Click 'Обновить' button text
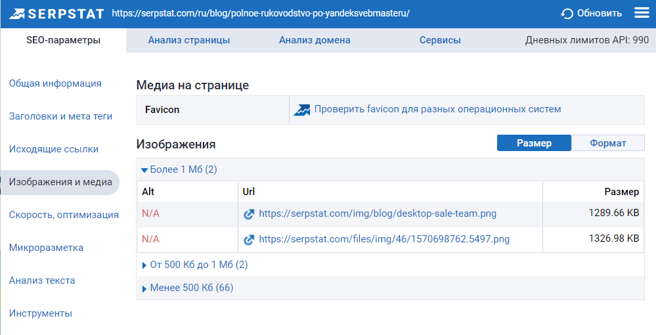 [x=600, y=13]
